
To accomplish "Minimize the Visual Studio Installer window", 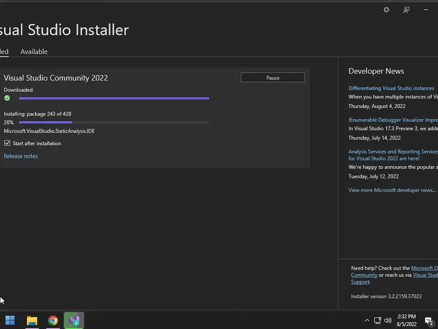I will tap(426, 10).
